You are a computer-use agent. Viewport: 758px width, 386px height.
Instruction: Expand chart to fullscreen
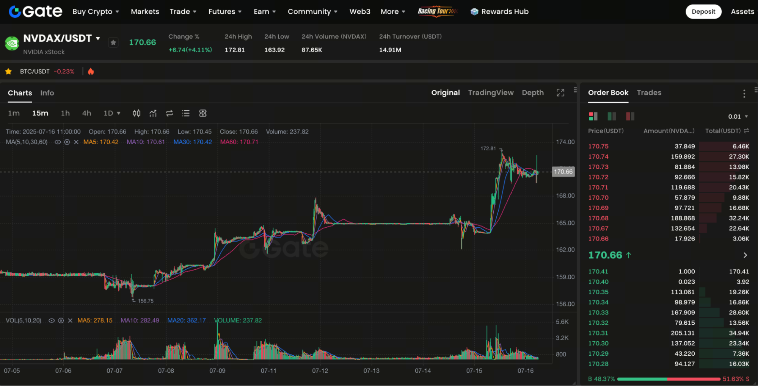tap(560, 93)
